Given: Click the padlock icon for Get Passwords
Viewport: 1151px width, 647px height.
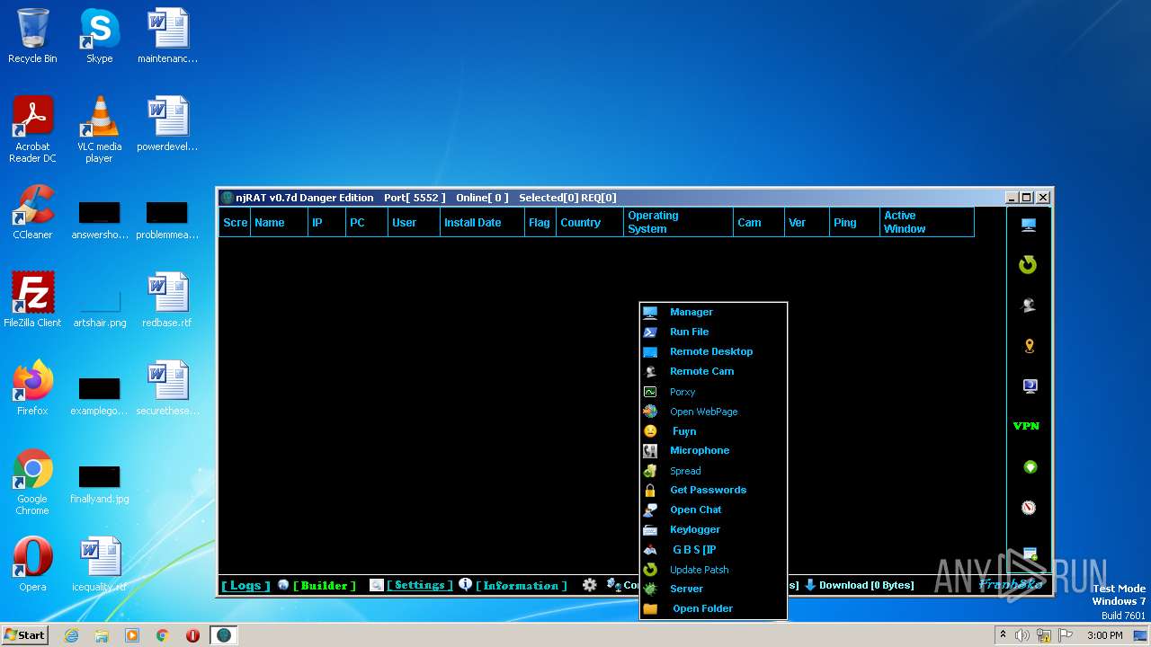Looking at the screenshot, I should click(x=650, y=491).
